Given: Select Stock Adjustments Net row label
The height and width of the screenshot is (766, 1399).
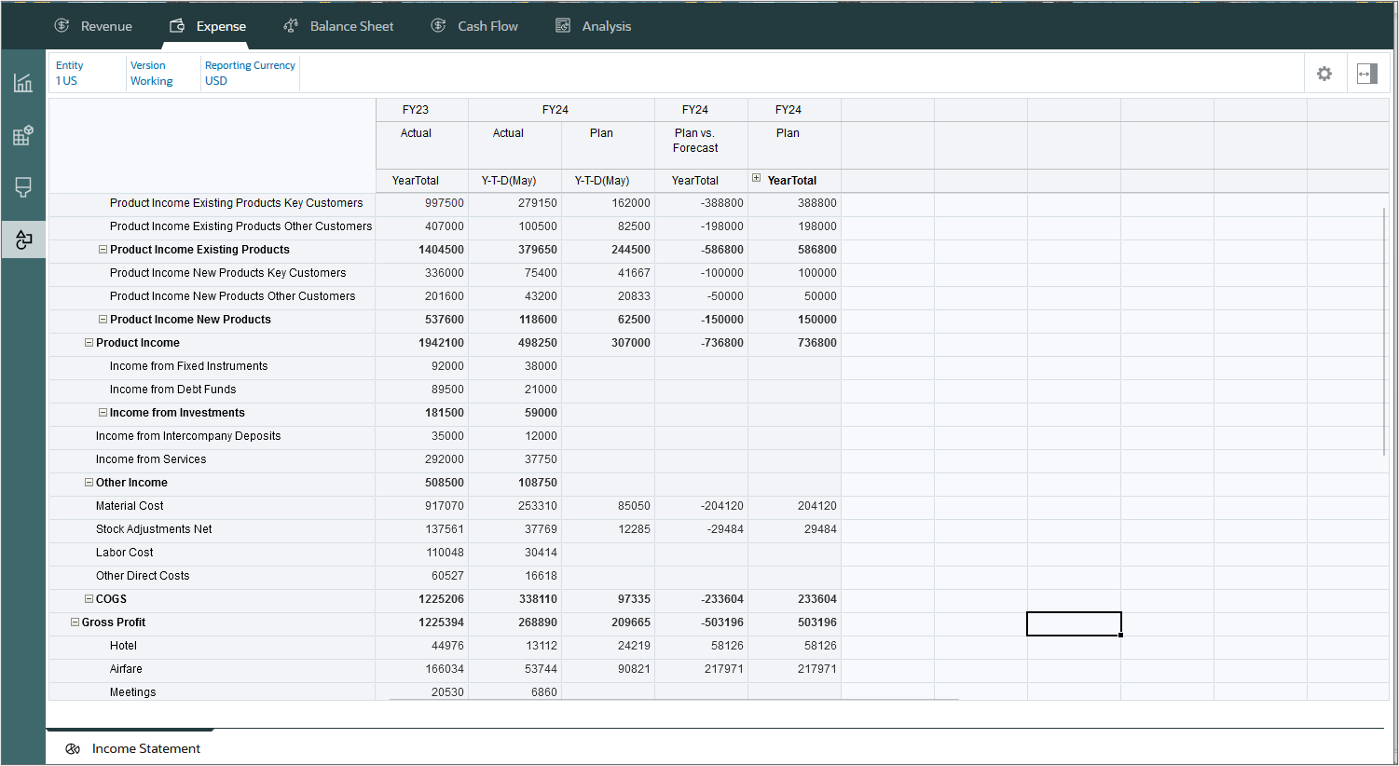Looking at the screenshot, I should [154, 529].
